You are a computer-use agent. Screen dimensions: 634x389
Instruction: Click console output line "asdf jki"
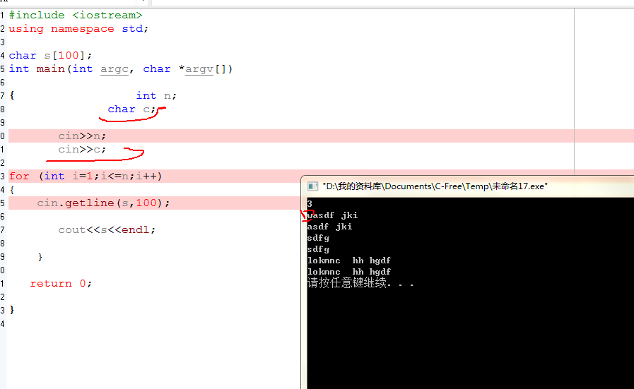pos(329,227)
